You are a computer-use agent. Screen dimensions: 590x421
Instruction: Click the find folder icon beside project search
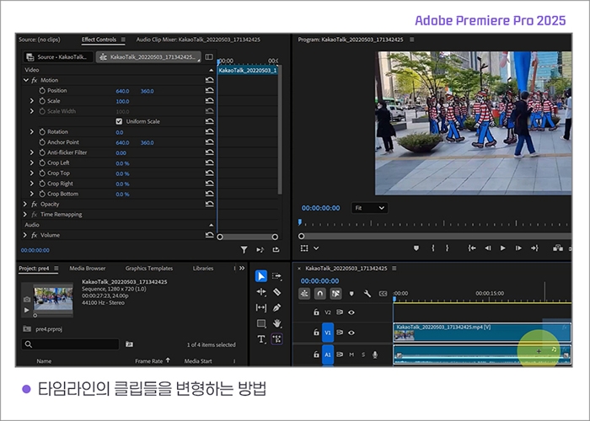click(129, 344)
